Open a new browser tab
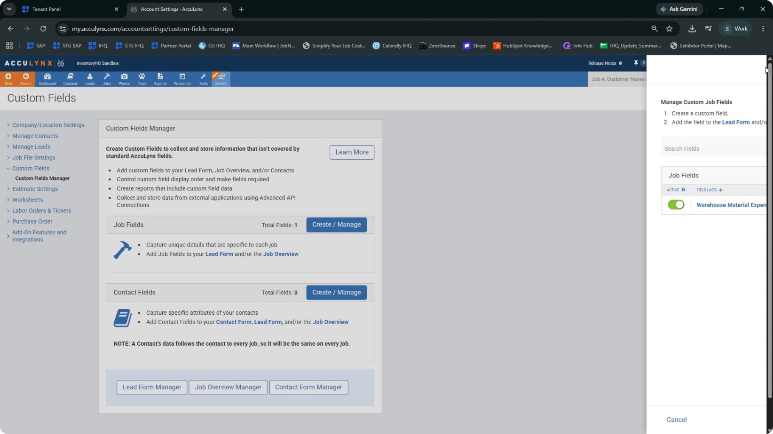Image resolution: width=773 pixels, height=434 pixels. (x=241, y=9)
